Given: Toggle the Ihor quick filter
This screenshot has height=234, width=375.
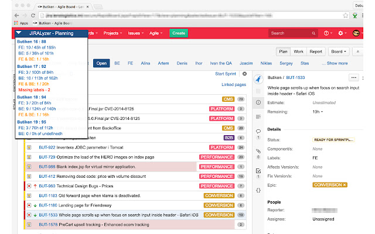Looking at the screenshot, I should [199, 63].
